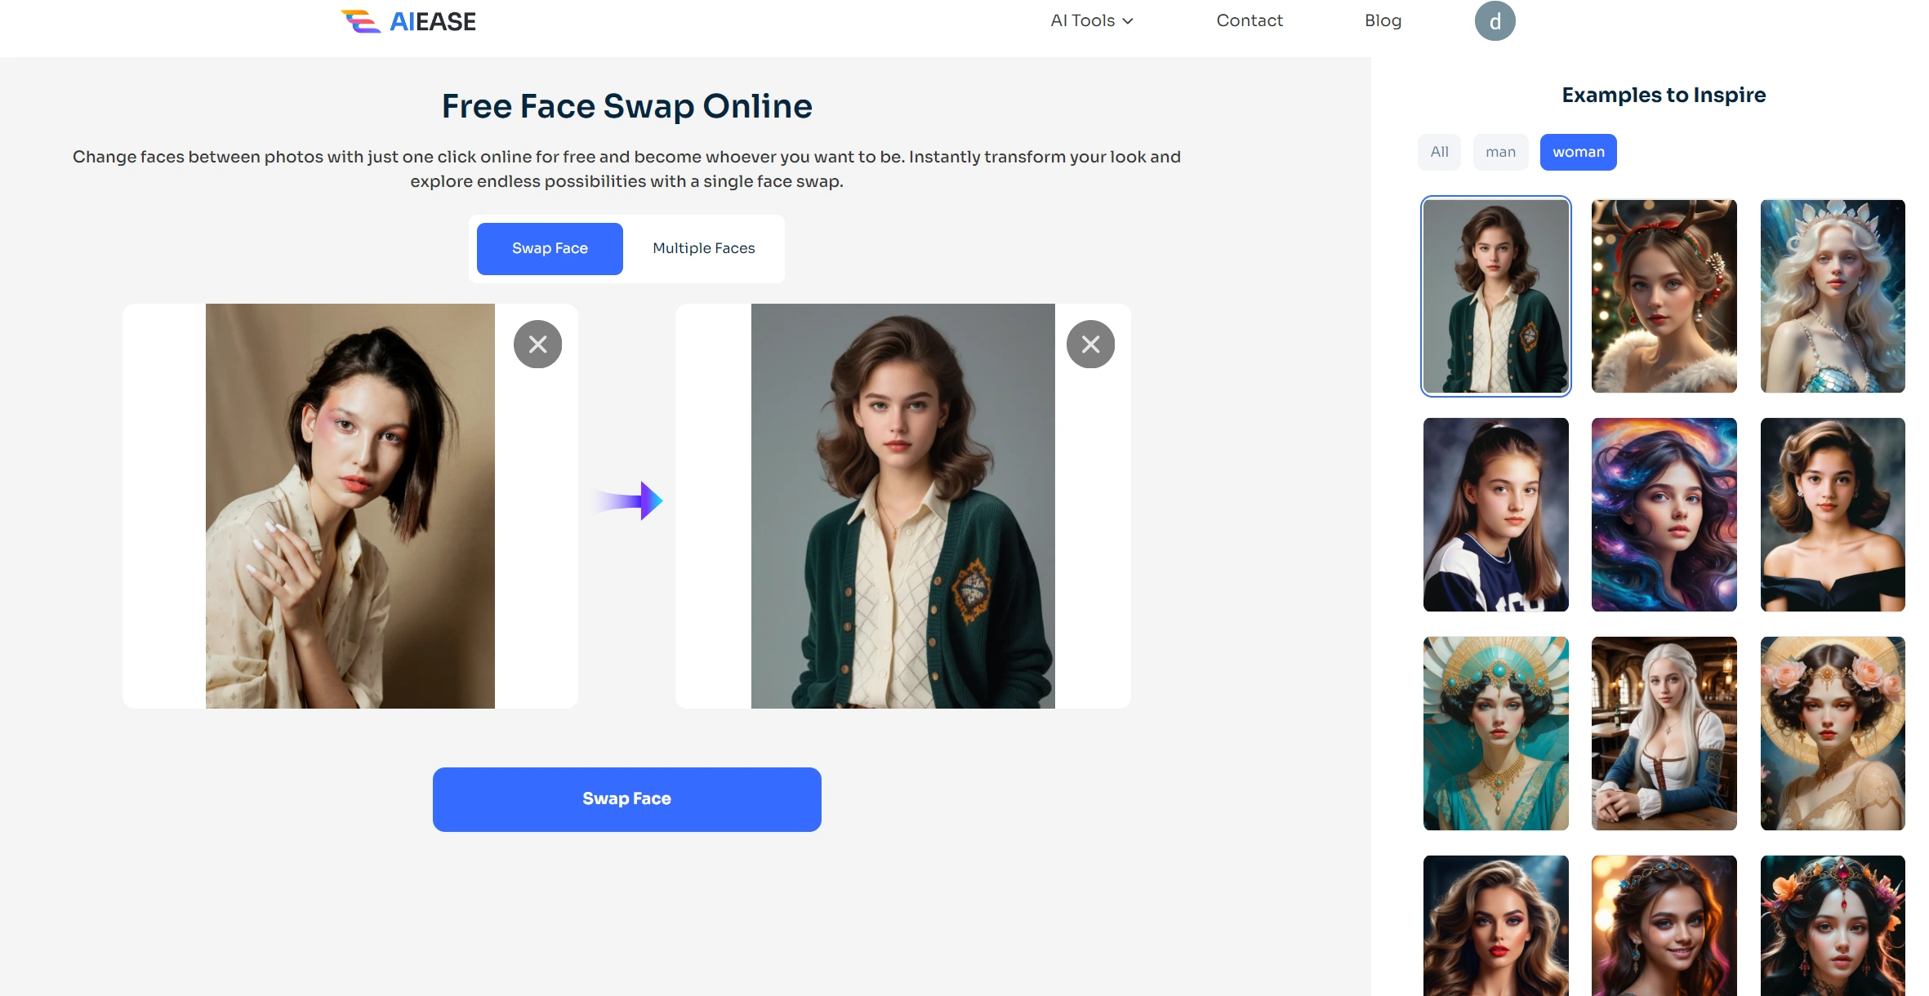Image resolution: width=1929 pixels, height=996 pixels.
Task: Select the tavern white-haired woman example
Action: [x=1664, y=733]
